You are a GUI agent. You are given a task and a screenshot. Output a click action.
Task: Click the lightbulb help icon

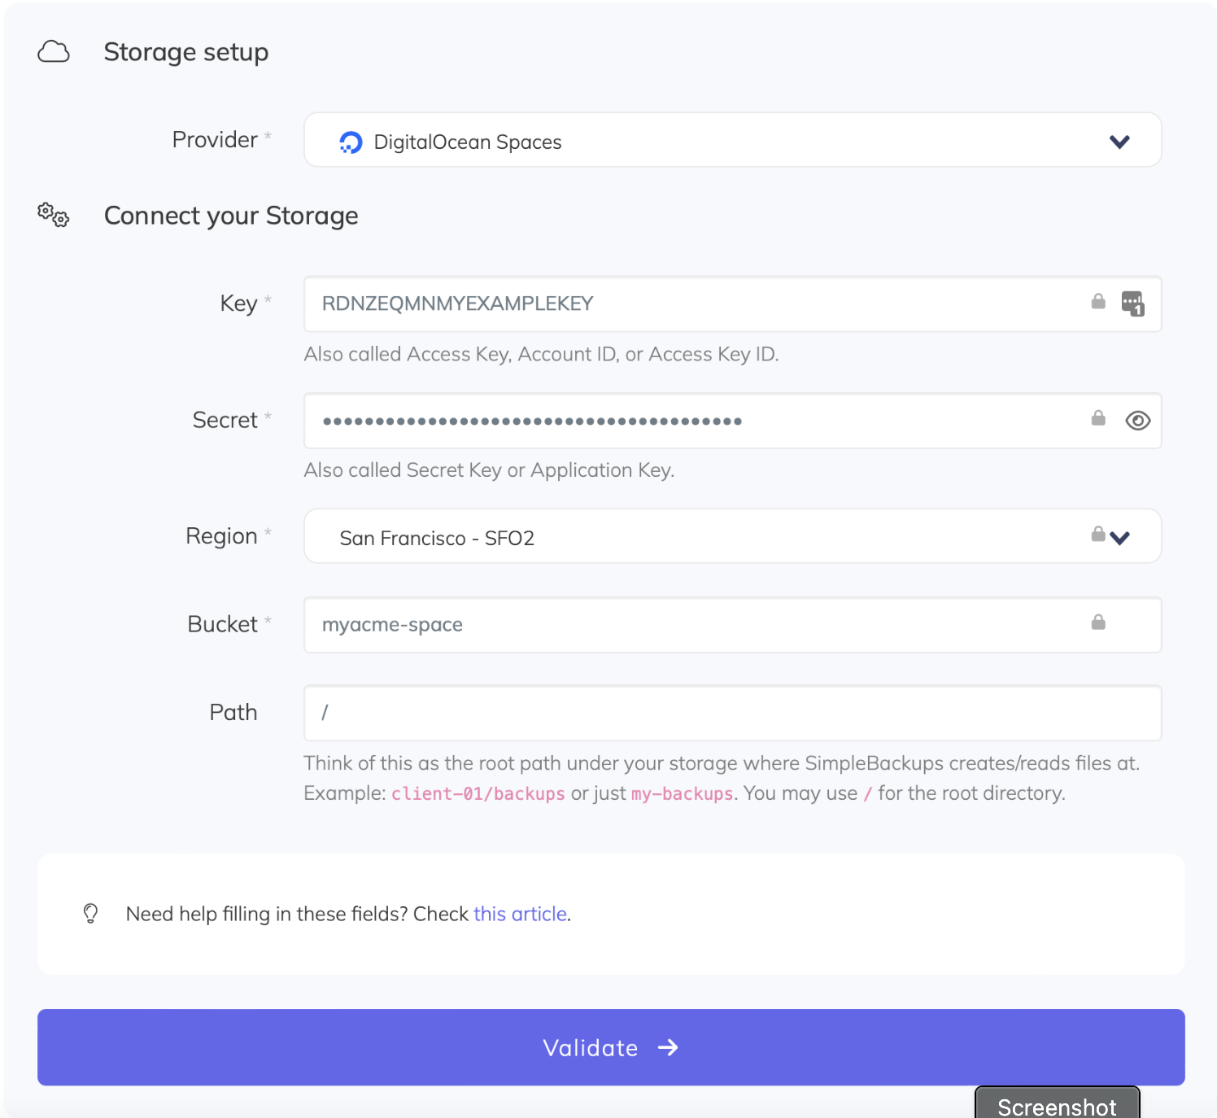91,914
